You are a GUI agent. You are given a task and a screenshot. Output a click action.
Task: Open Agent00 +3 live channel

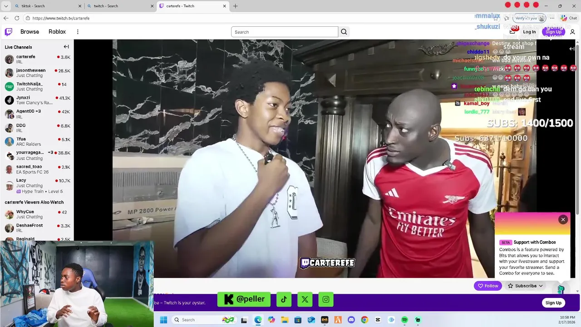pos(37,114)
